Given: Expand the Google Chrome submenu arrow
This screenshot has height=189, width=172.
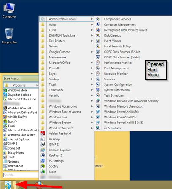Looking at the screenshot, I should click(x=92, y=52).
